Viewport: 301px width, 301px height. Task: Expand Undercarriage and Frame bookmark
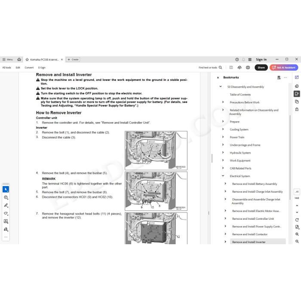[x=223, y=145]
